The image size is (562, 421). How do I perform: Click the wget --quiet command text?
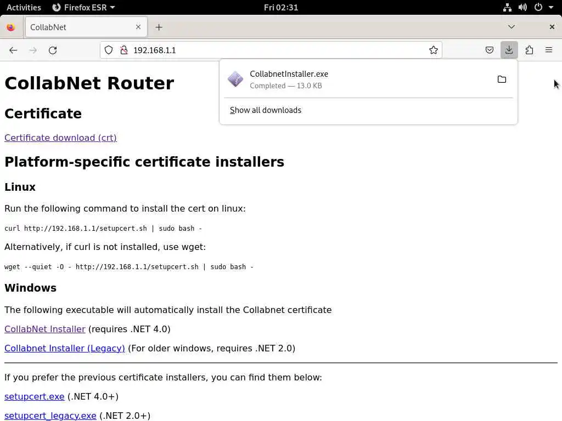click(x=129, y=267)
